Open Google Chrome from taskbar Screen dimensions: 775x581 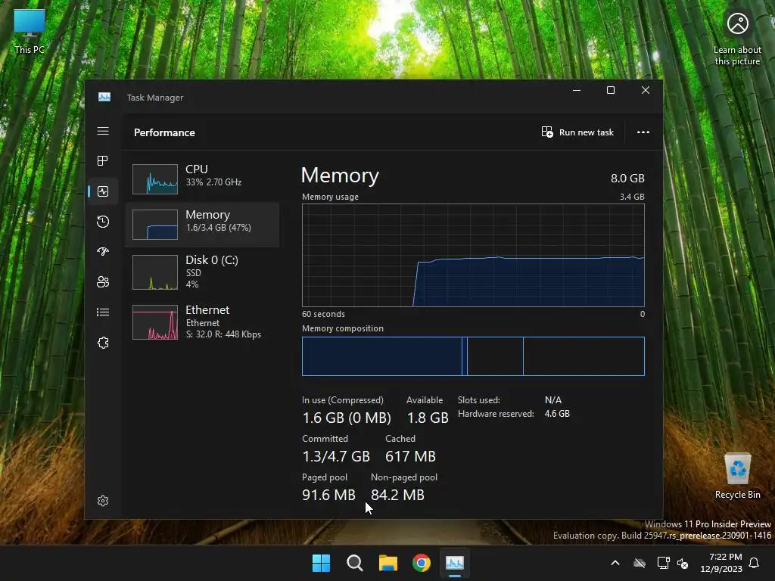pos(421,563)
